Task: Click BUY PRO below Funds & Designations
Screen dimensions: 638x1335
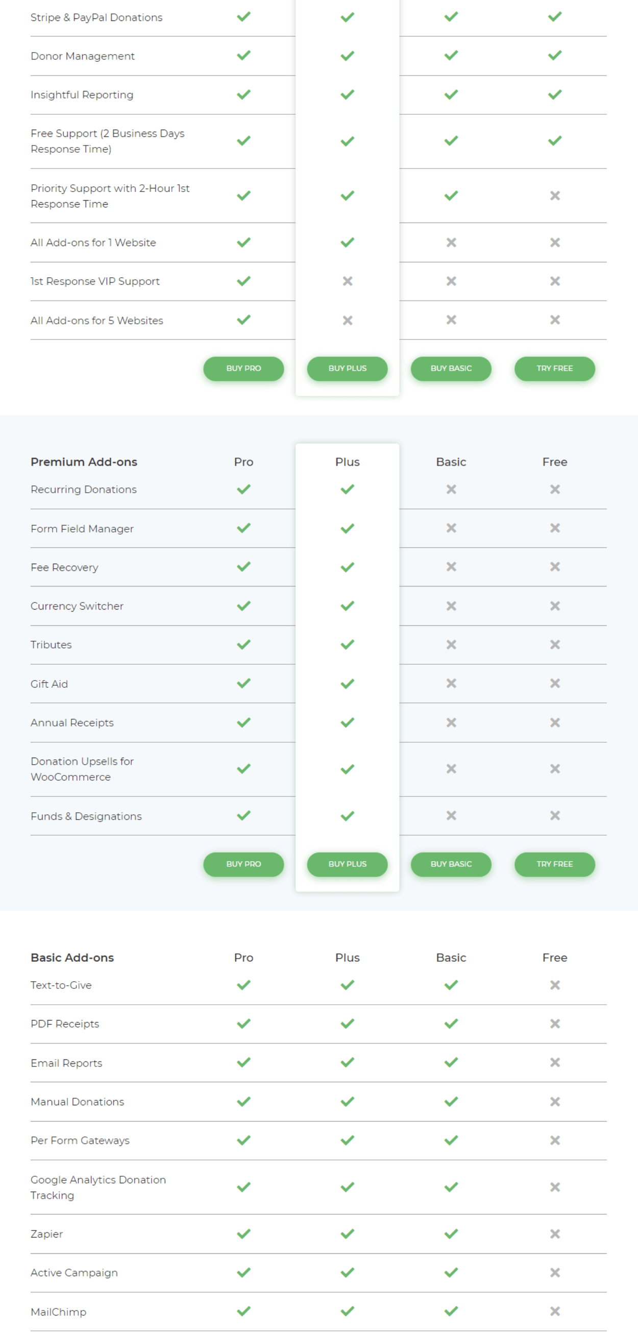Action: coord(243,864)
